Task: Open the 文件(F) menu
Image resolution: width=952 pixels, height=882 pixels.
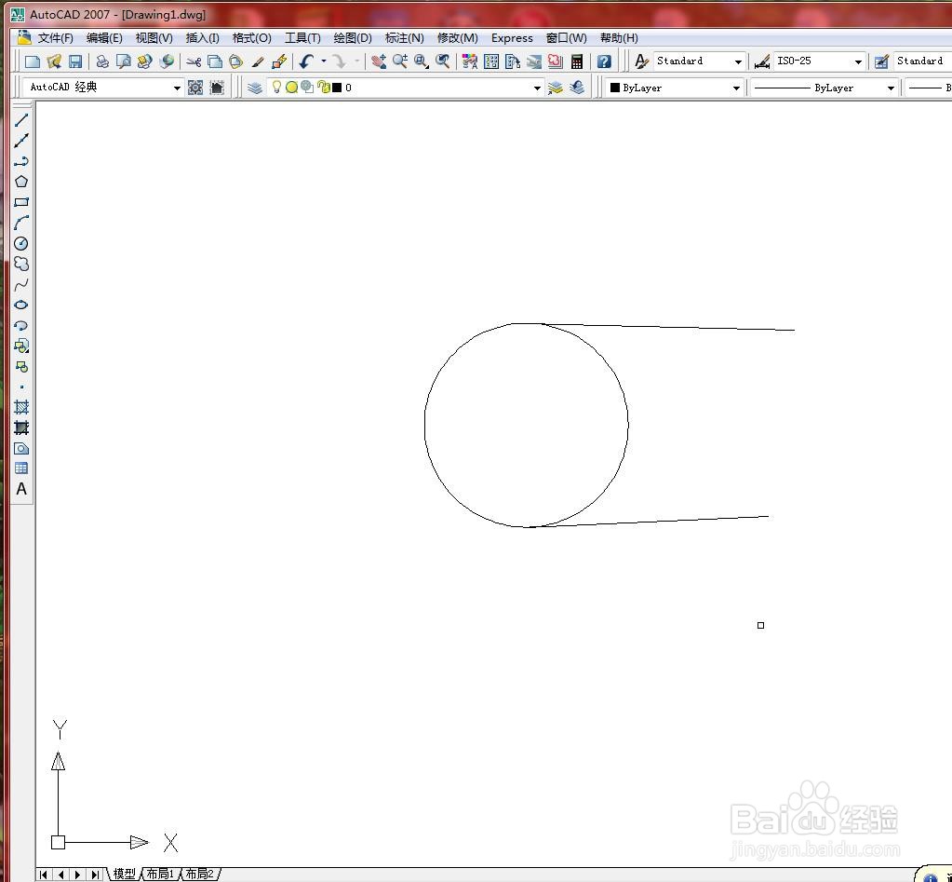Action: pos(55,38)
